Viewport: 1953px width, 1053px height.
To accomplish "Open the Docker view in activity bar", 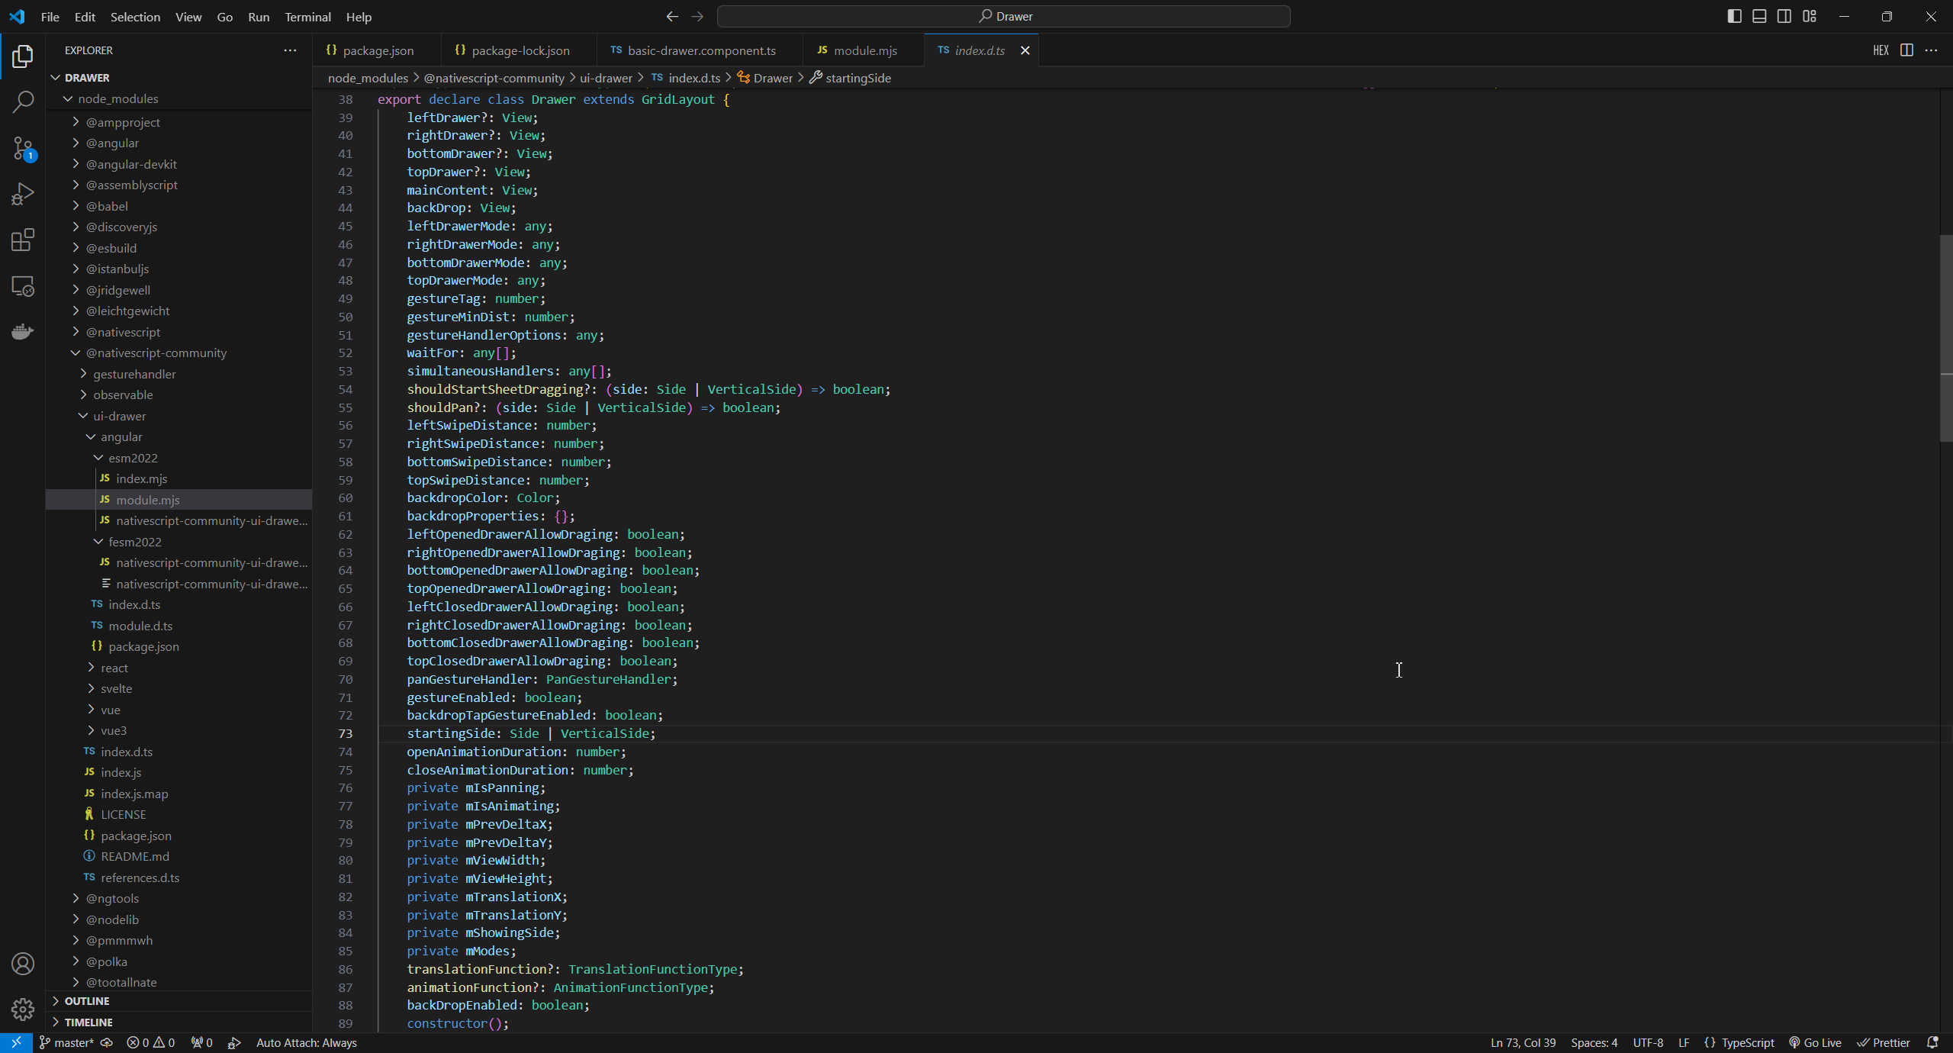I will pyautogui.click(x=23, y=332).
